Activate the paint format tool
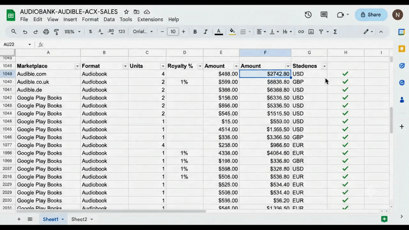The height and width of the screenshot is (230, 409). pyautogui.click(x=56, y=32)
